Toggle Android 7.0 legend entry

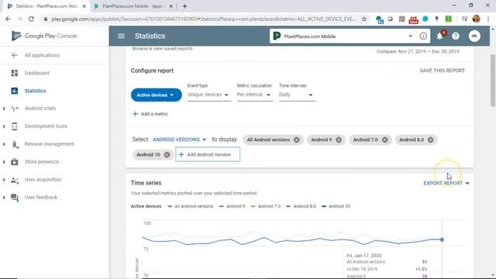tap(266, 206)
